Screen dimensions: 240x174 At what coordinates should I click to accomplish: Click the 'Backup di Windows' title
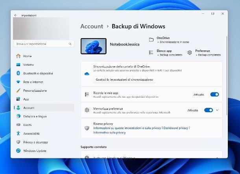(138, 26)
